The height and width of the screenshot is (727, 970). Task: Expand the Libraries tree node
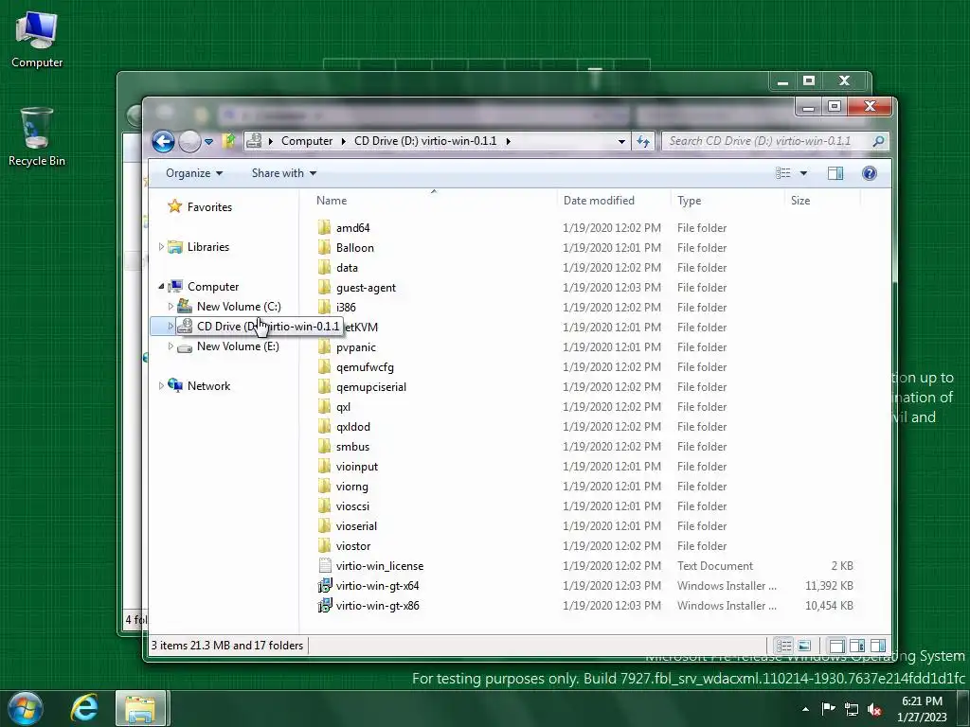[x=161, y=247]
